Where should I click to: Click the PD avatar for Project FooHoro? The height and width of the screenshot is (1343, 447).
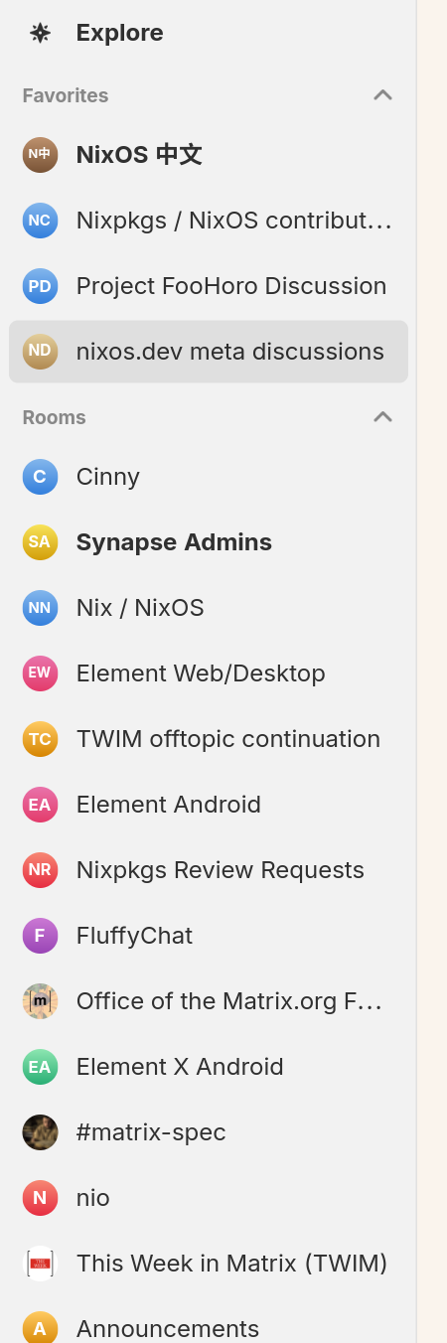pos(40,286)
